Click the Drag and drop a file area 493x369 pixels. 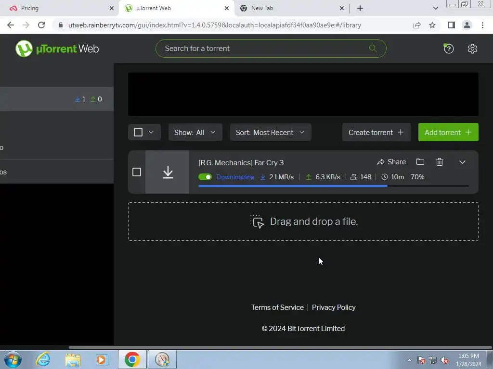click(x=303, y=221)
